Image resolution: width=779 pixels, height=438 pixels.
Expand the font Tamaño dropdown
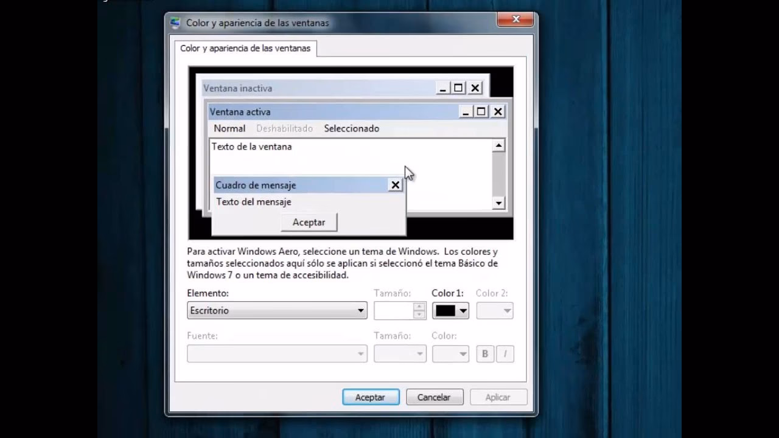coord(400,353)
